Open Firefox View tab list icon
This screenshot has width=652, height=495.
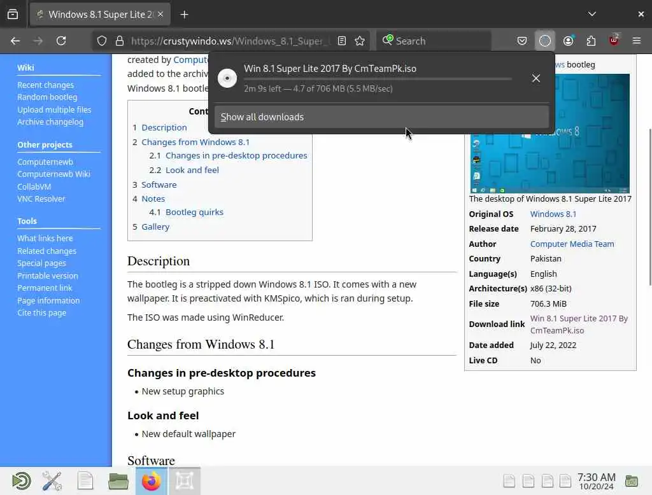pos(13,15)
